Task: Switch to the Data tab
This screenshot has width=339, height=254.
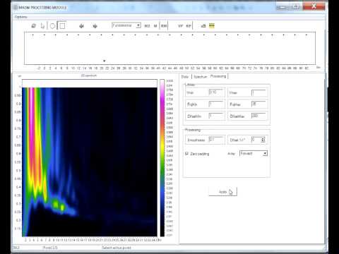Action: [x=185, y=77]
